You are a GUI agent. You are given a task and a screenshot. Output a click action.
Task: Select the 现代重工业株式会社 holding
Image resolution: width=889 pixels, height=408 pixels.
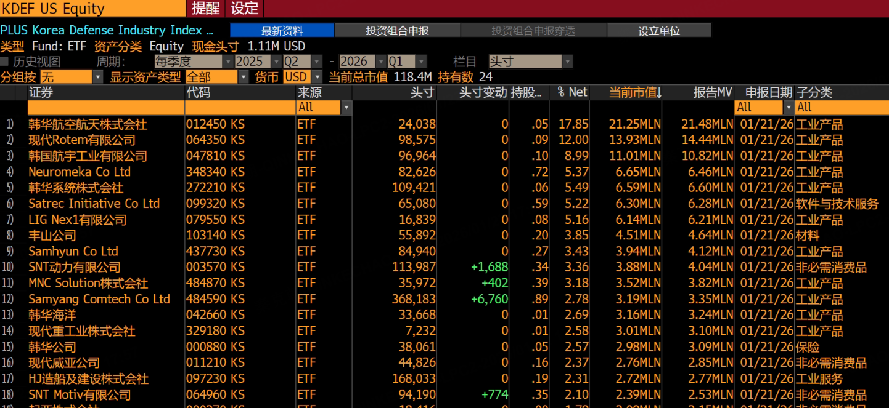81,331
